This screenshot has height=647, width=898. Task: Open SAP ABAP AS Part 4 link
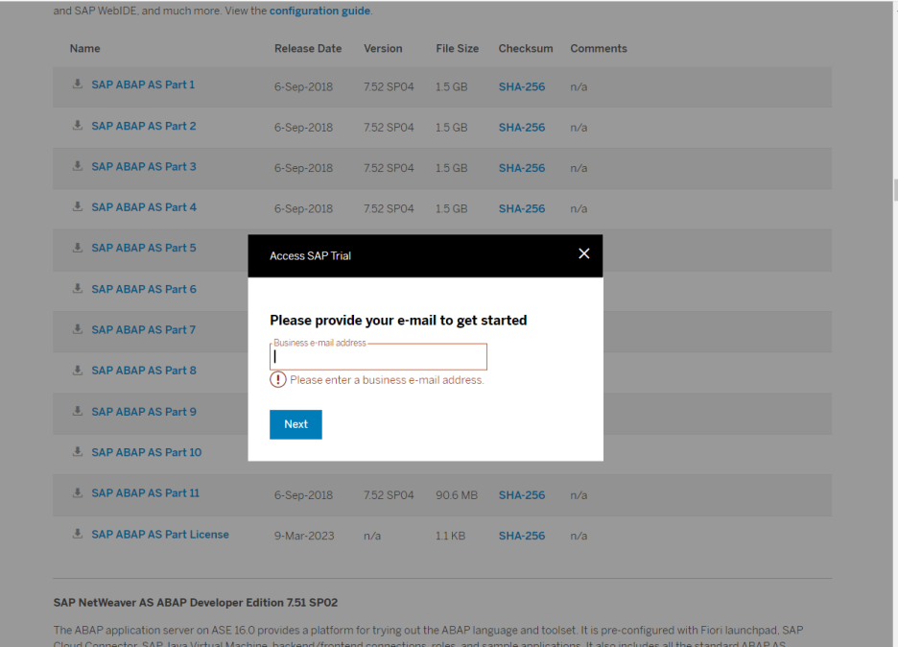(144, 207)
